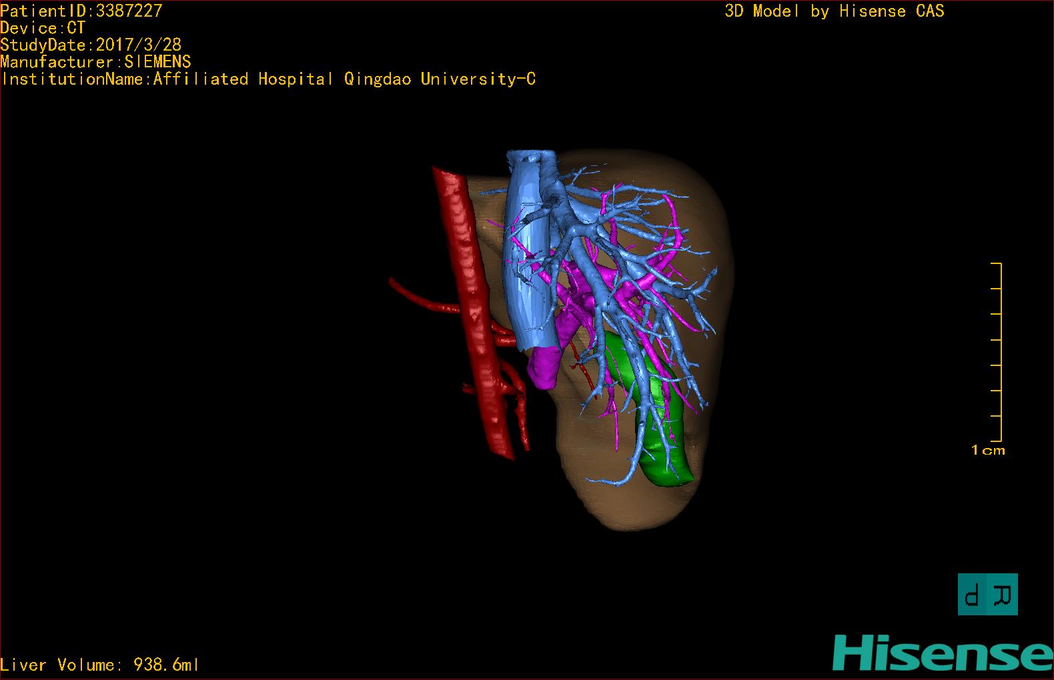Click the vertical scale ruler
The height and width of the screenshot is (680, 1054).
(997, 352)
